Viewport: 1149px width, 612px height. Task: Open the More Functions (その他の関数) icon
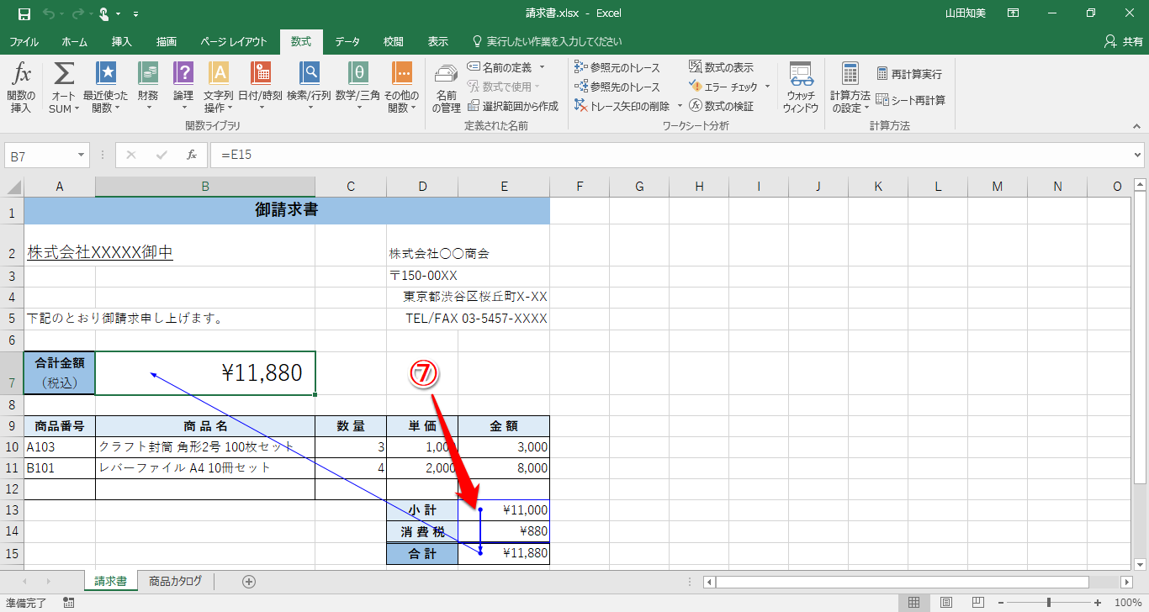pos(402,74)
